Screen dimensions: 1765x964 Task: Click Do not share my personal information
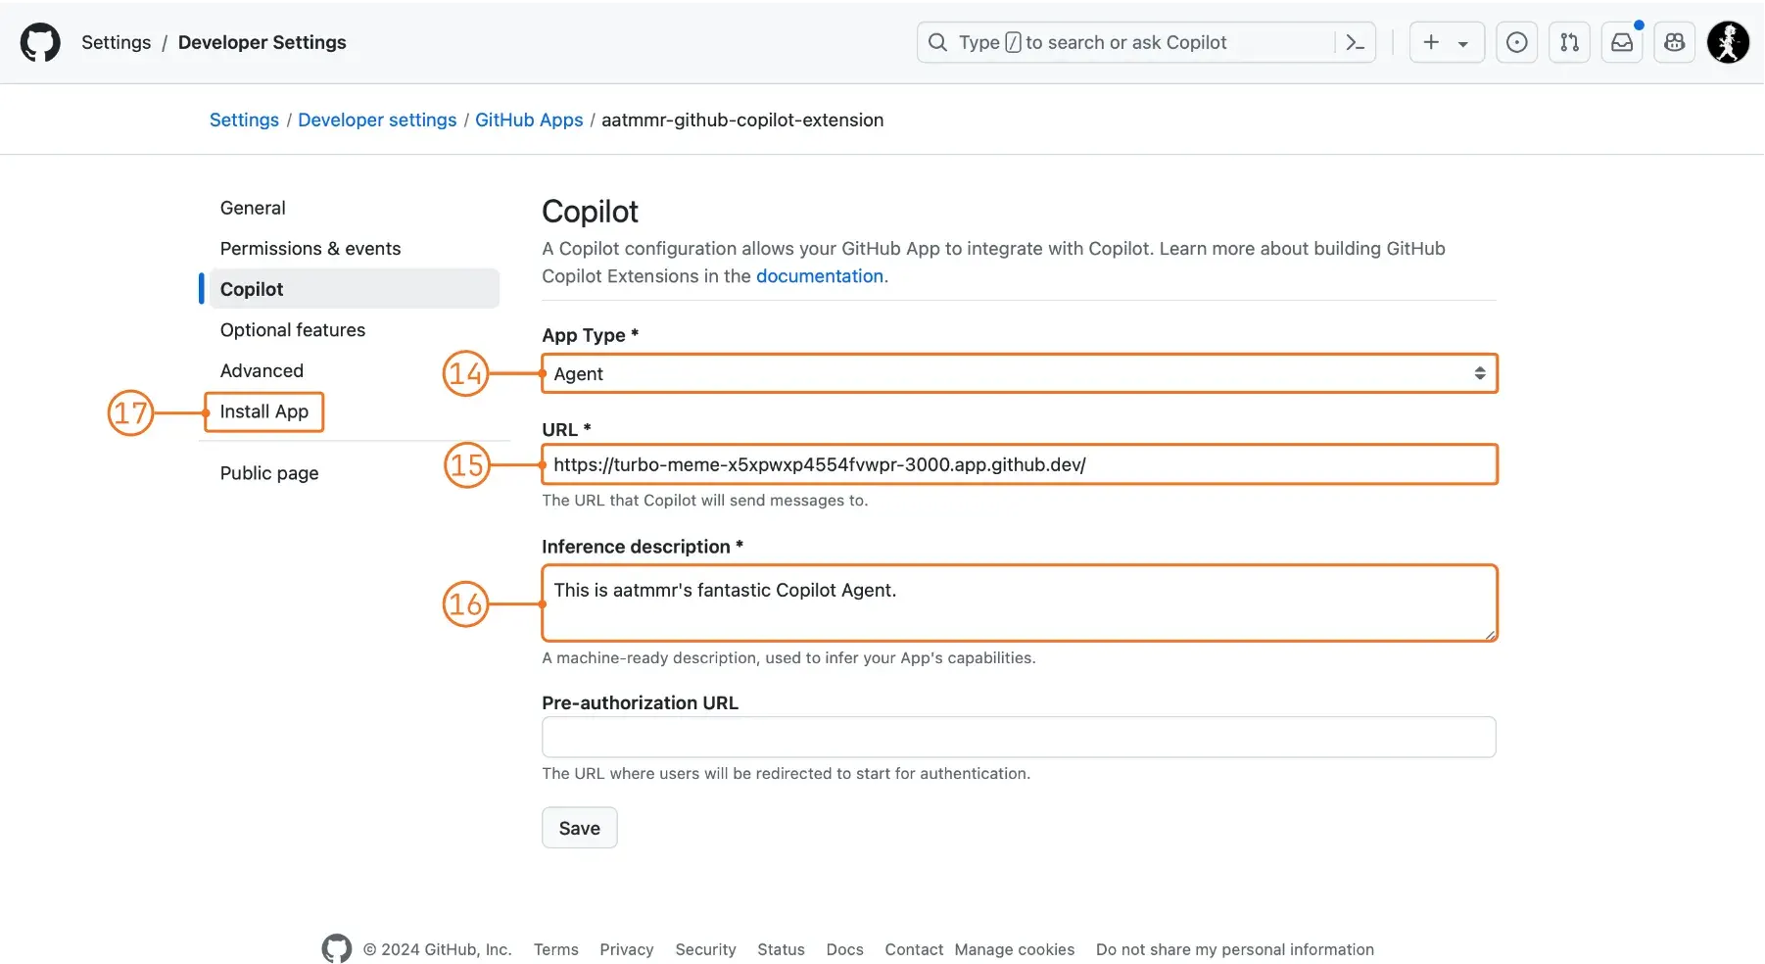(x=1235, y=949)
